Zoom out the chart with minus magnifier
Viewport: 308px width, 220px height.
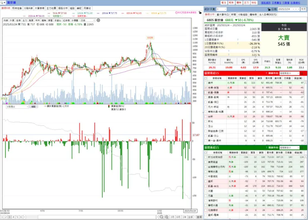161,217
